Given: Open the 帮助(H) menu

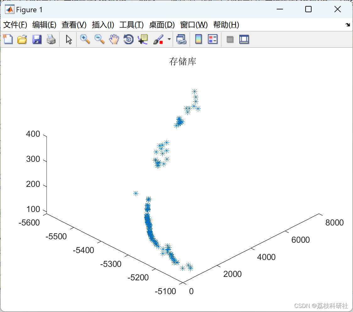Looking at the screenshot, I should tap(226, 25).
